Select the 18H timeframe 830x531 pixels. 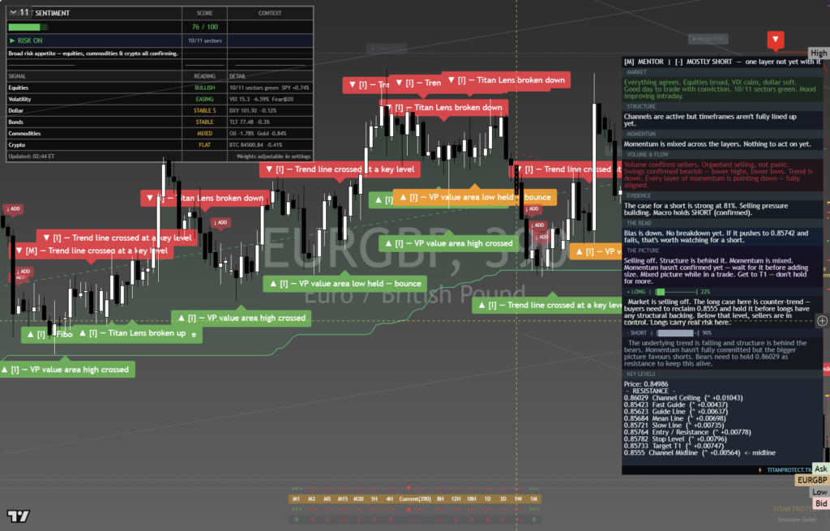[x=472, y=499]
